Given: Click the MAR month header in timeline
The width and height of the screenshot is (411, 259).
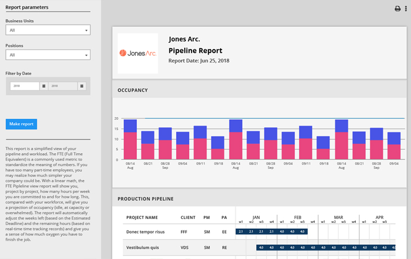Looking at the screenshot, I should tap(338, 217).
